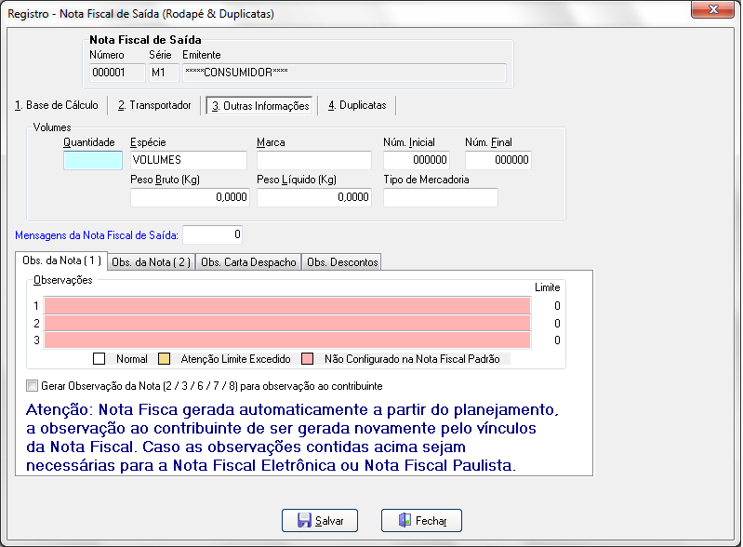This screenshot has height=547, width=743.
Task: Switch to Obs. Carta Despacho tab
Action: (248, 262)
